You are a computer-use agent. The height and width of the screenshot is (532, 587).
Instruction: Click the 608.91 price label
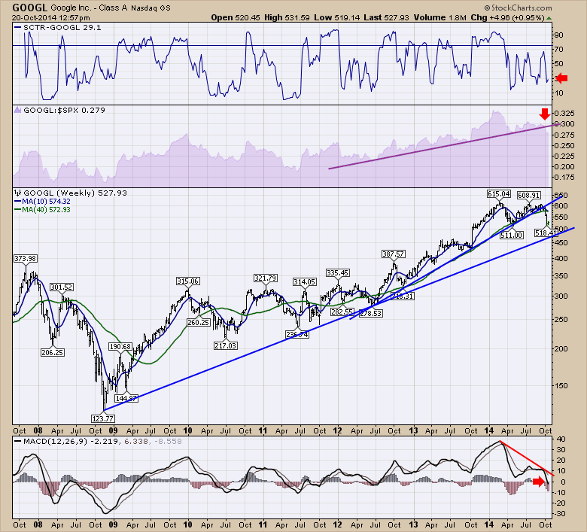(x=528, y=196)
